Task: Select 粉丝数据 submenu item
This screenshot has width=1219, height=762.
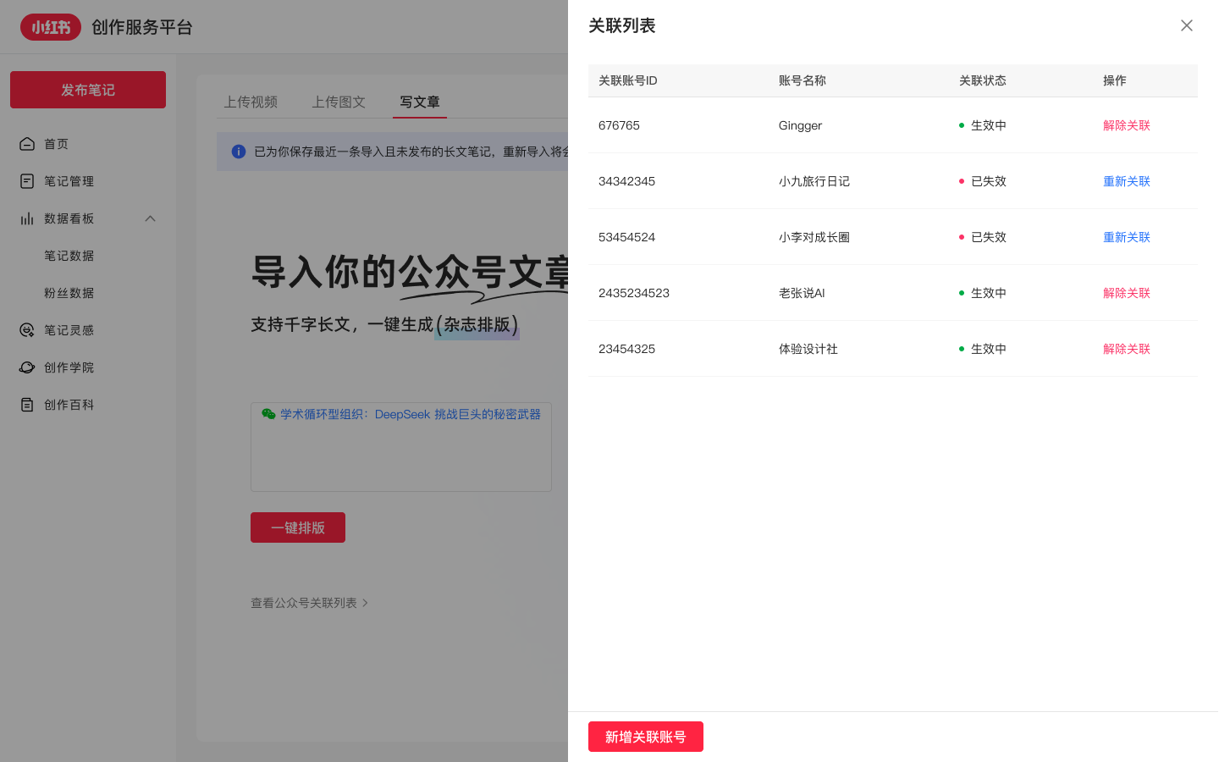Action: (x=69, y=293)
